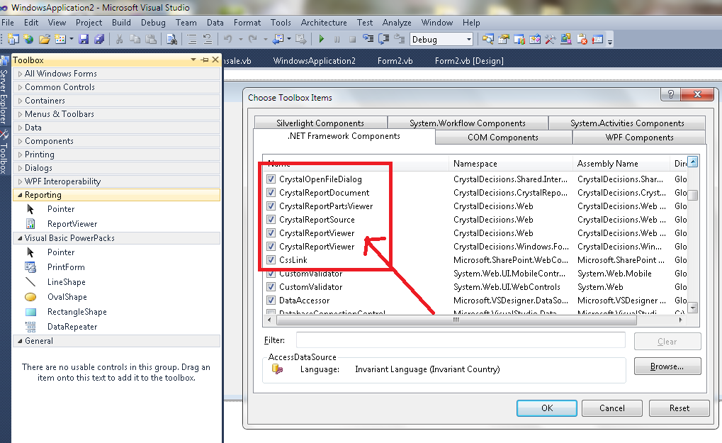Viewport: 722px width, 443px height.
Task: Toggle the CrystalReportSource checkbox
Action: (271, 219)
